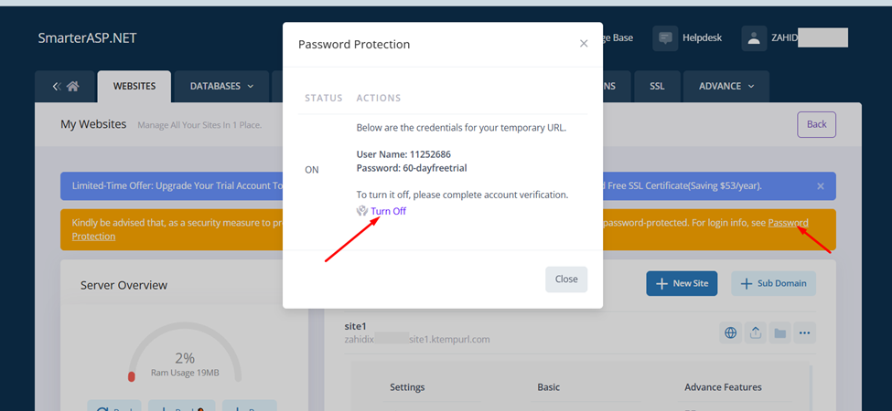892x411 pixels.
Task: Expand the DATABASES dropdown tab
Action: [221, 87]
